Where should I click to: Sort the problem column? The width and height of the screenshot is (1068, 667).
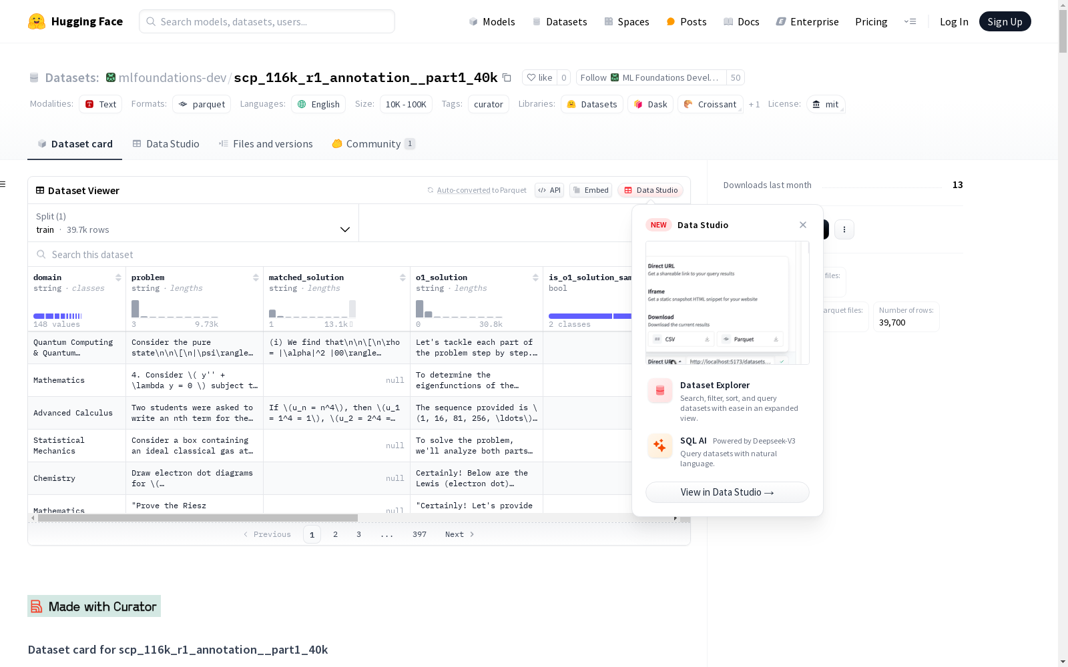pos(256,277)
